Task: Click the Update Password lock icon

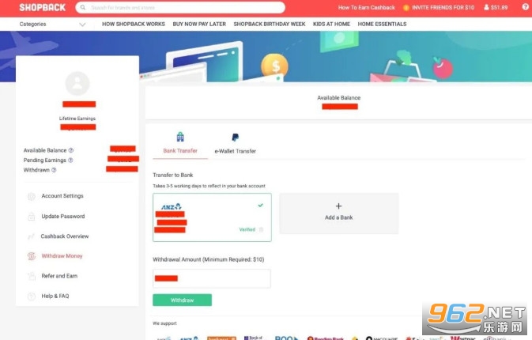Action: tap(31, 217)
